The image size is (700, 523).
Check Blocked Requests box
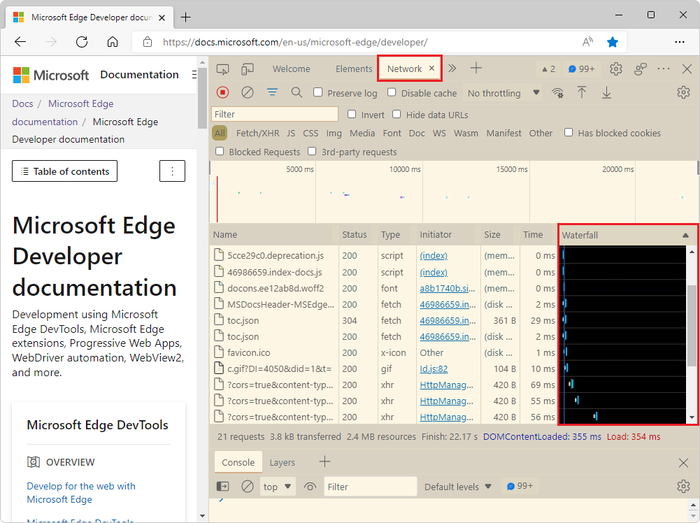220,151
